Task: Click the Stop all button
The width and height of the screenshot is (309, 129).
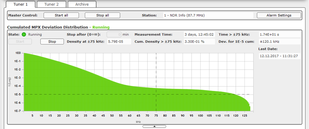Action: [x=102, y=15]
